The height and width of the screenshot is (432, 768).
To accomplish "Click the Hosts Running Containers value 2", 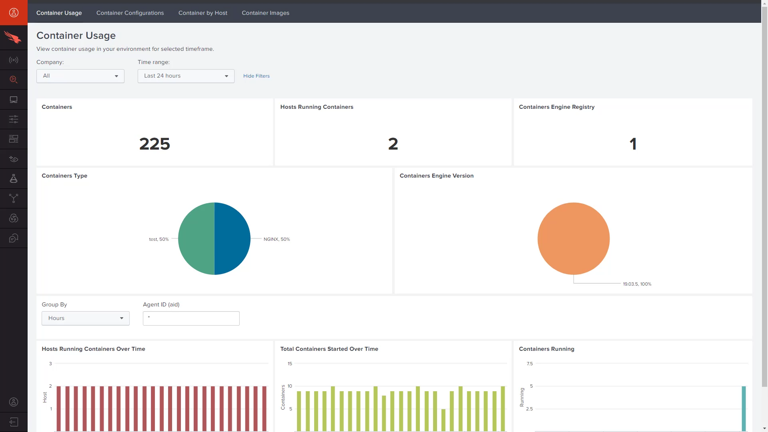I will 393,144.
